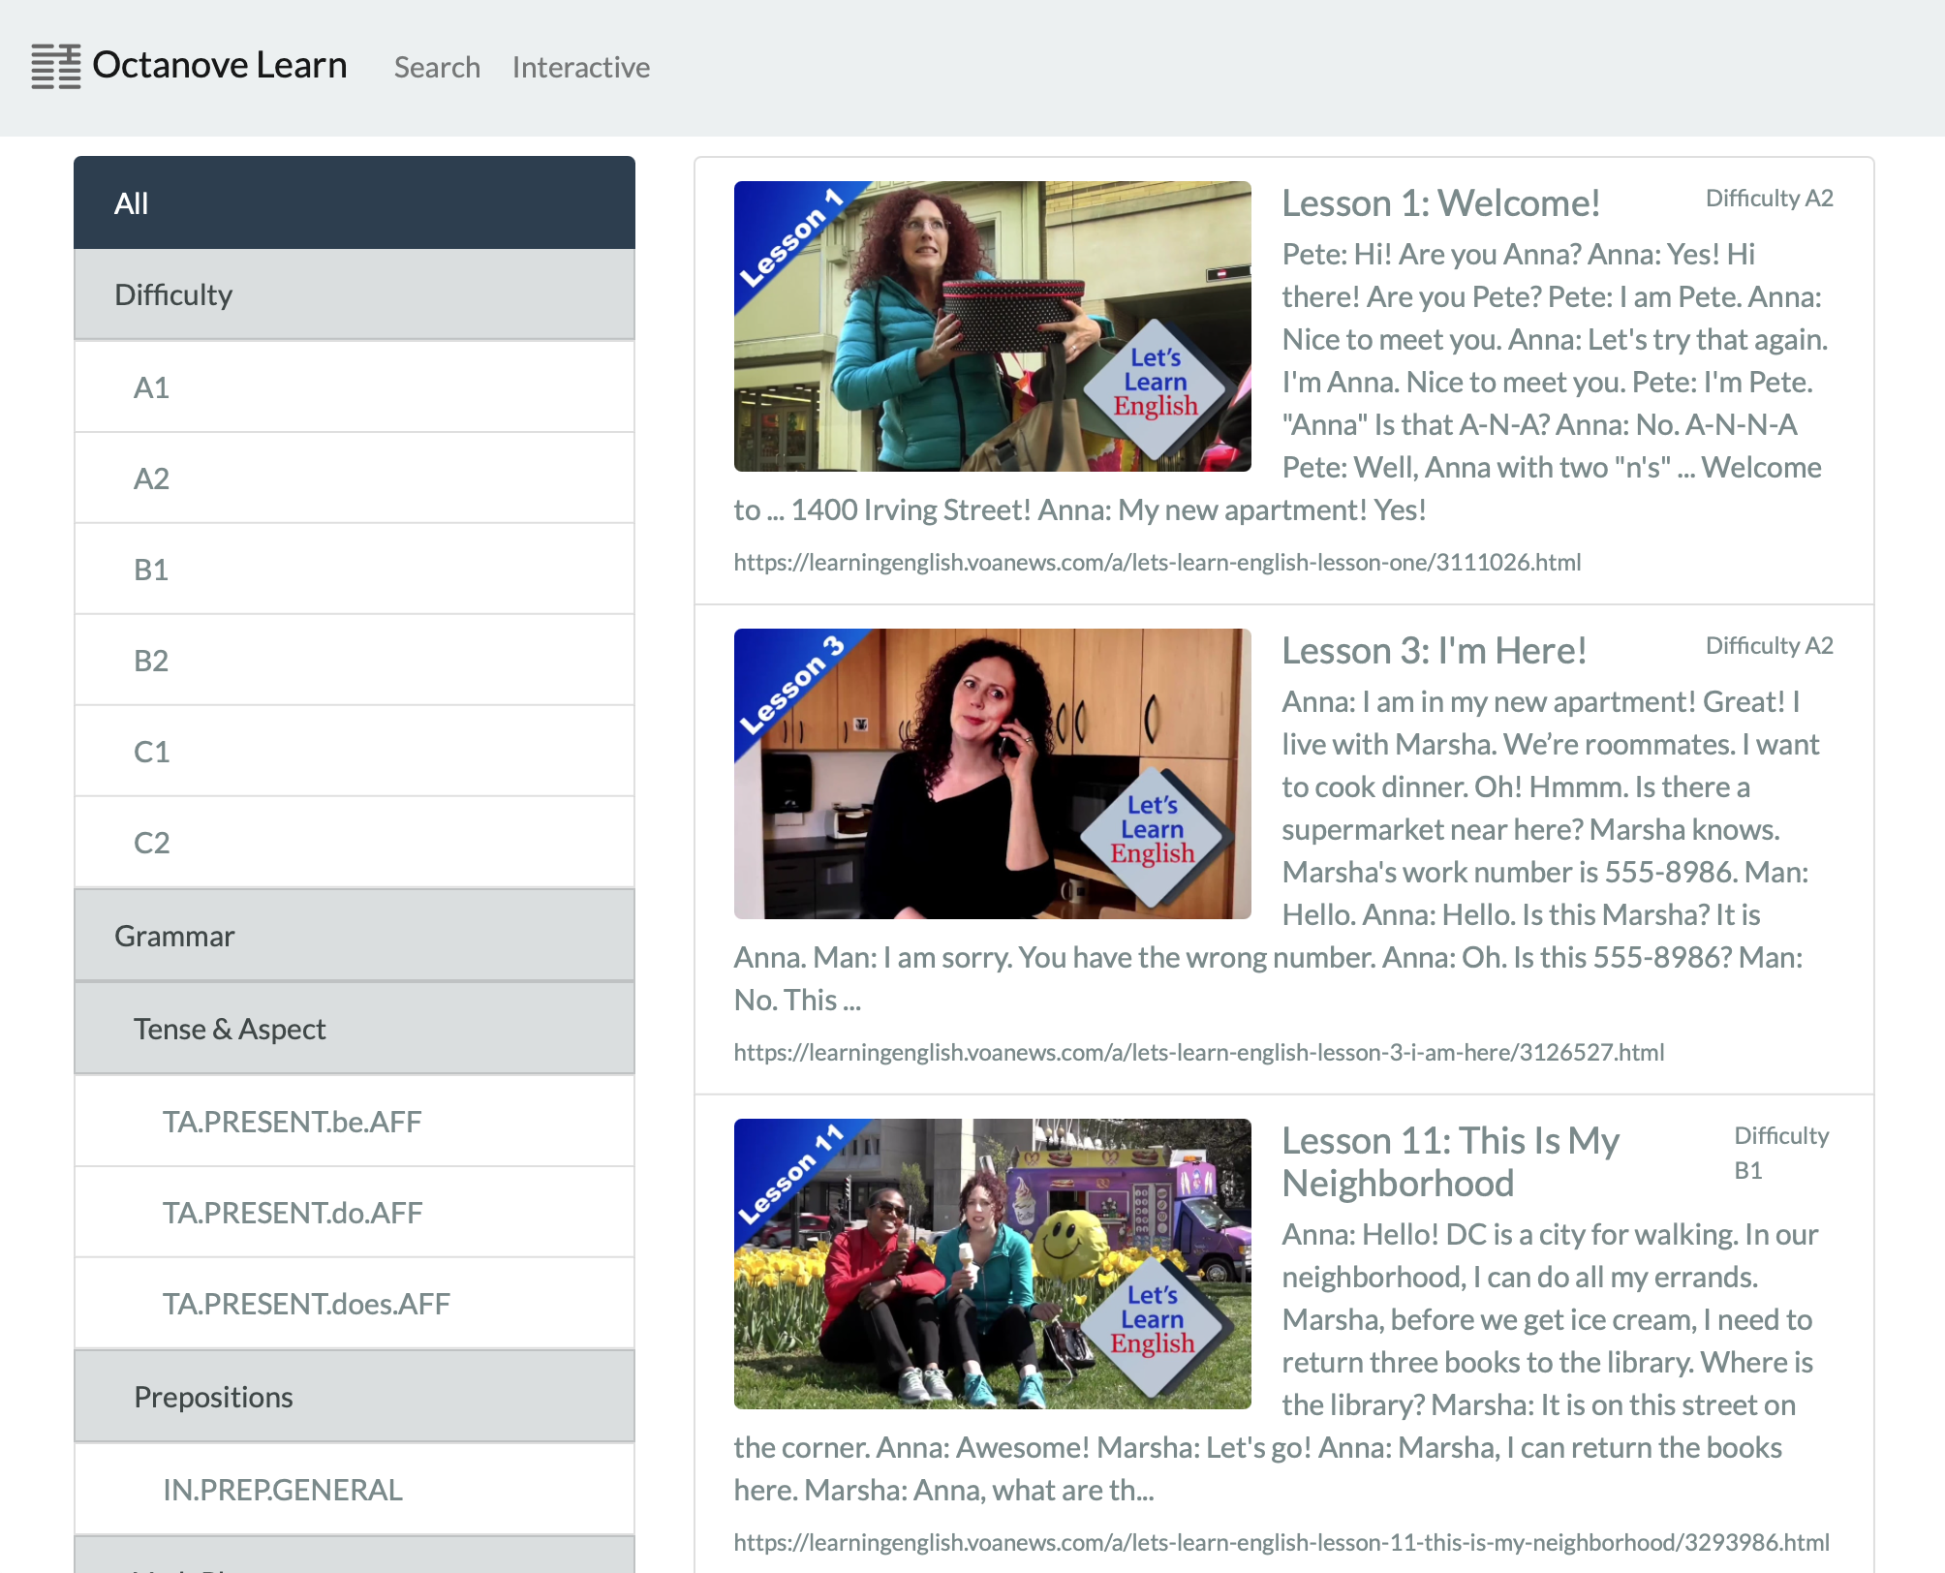Open Lesson 11 video thumbnail
Screen dimensions: 1945x1573
coord(992,1264)
